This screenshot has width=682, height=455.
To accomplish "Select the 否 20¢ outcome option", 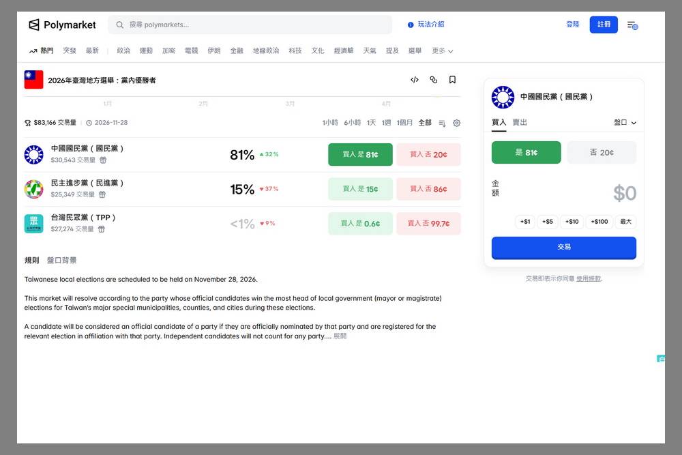I will (602, 152).
